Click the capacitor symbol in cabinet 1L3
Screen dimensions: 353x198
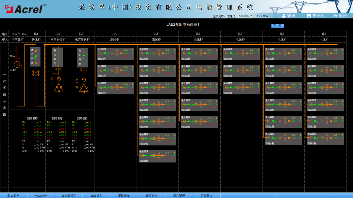coord(84,89)
